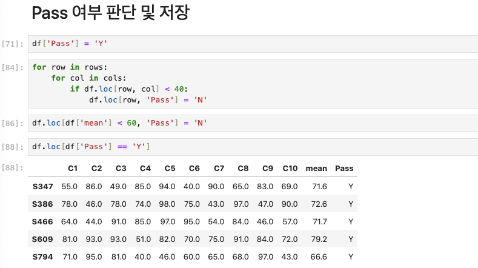Click the C2 column header
478x268 pixels.
(97, 169)
